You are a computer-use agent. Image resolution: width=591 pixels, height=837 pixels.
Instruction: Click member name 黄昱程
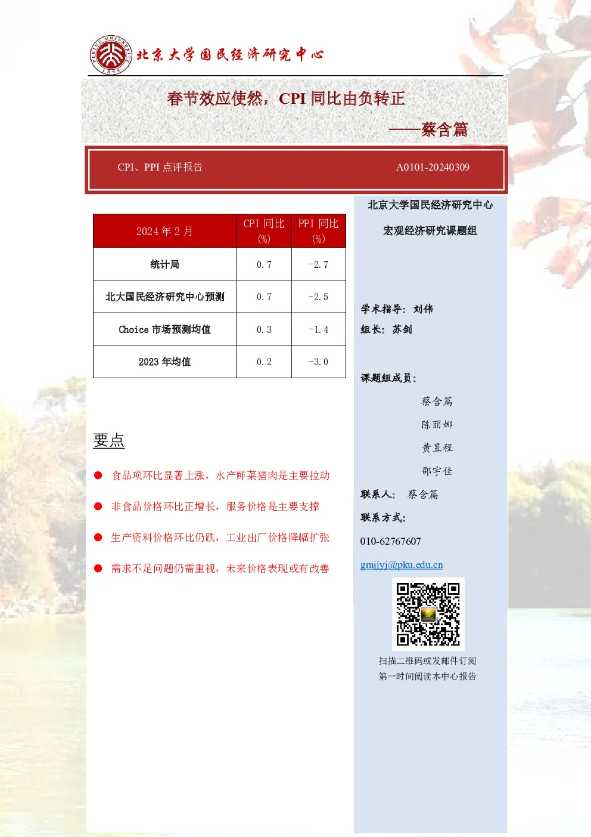pos(437,448)
